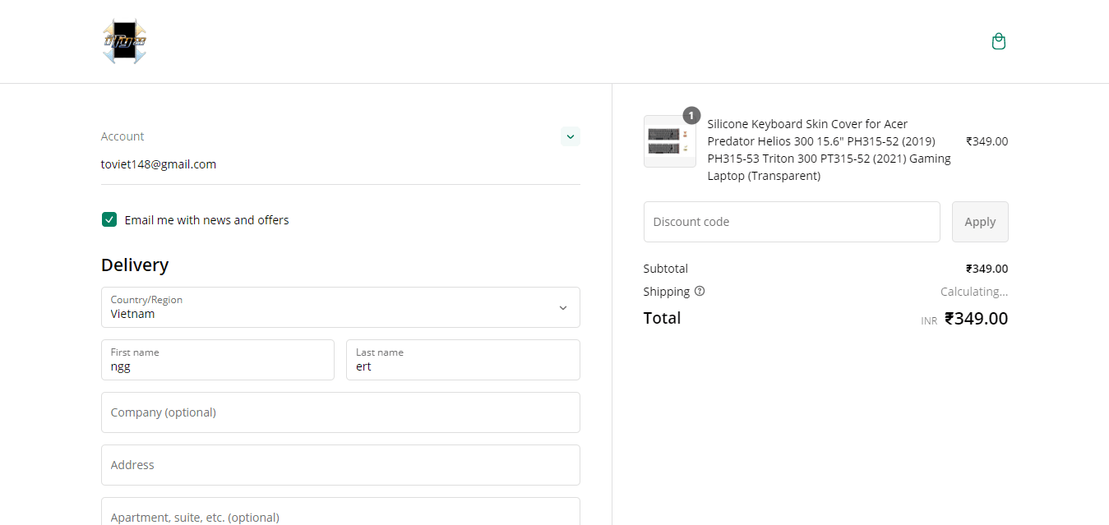
Task: Select the Company (optional) field
Action: (x=340, y=412)
